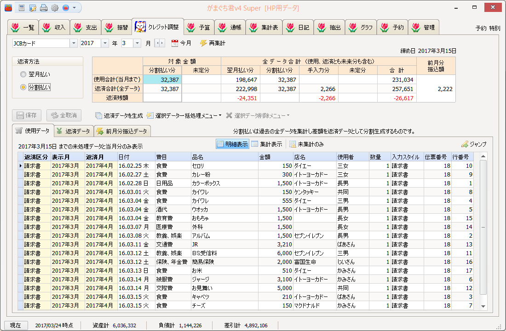
Task: Click the ケンタッキー store cell
Action: (314, 192)
